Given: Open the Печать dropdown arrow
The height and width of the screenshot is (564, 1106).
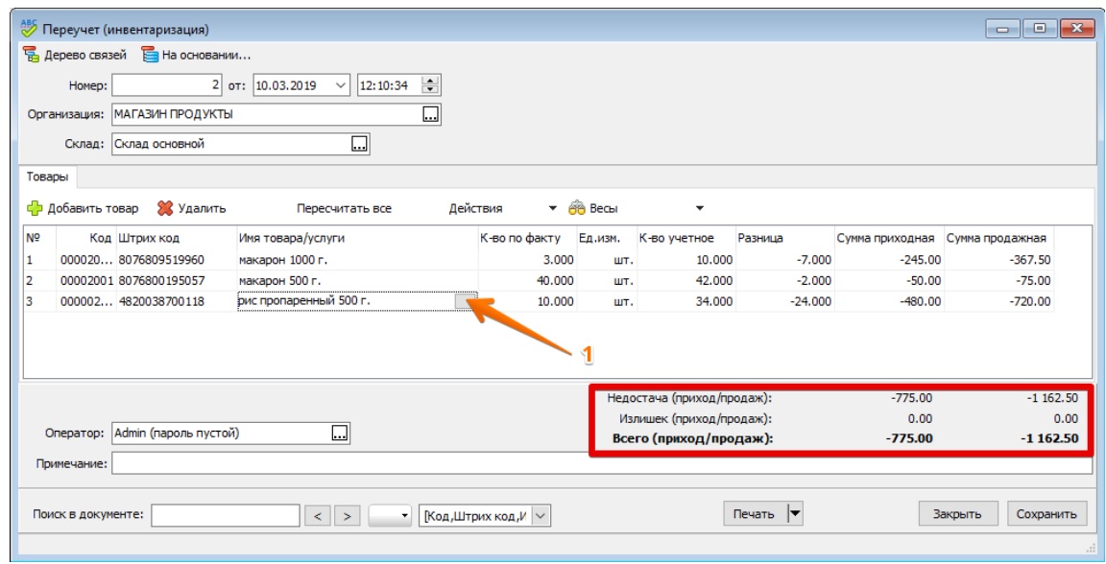Looking at the screenshot, I should tap(794, 514).
